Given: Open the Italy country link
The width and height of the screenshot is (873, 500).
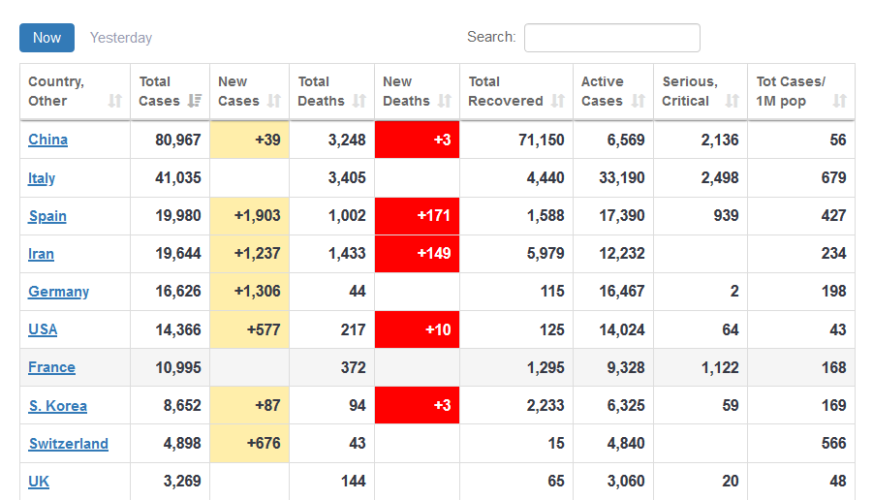Looking at the screenshot, I should point(42,178).
